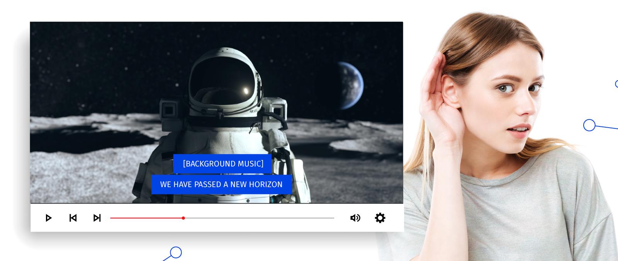Screen dimensions: 618x261
Task: Mute the video with the speaker icon
Action: [x=355, y=218]
